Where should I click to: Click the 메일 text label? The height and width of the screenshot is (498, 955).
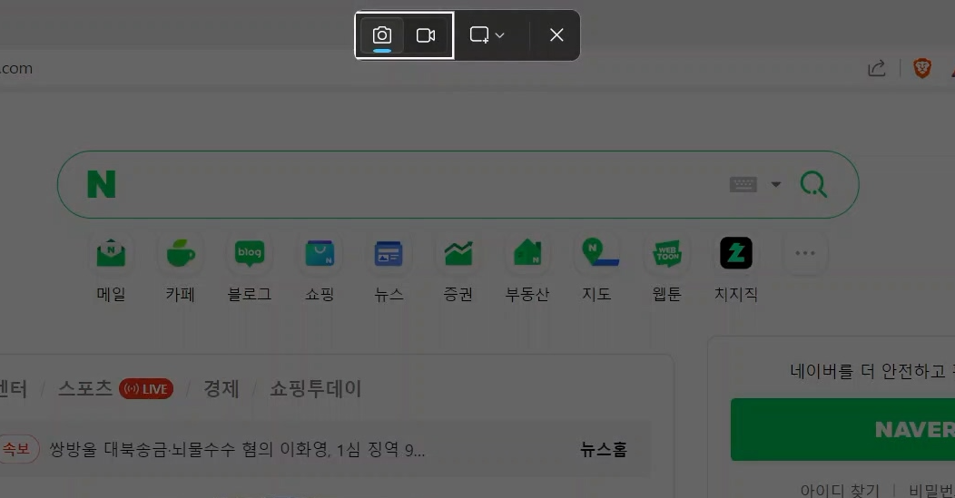(111, 294)
